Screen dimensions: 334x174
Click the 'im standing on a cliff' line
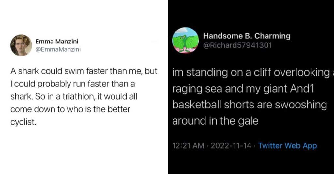tap(253, 72)
